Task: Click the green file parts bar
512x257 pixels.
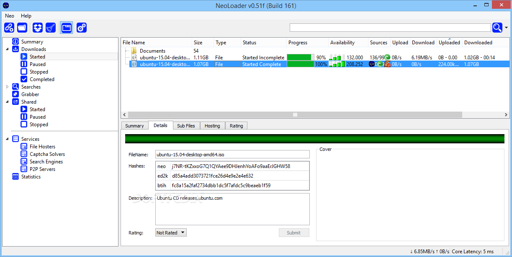Action: [x=315, y=139]
